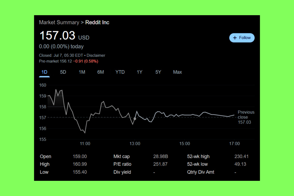Show the Max time range chart
This screenshot has width=294, height=196.
click(x=177, y=72)
